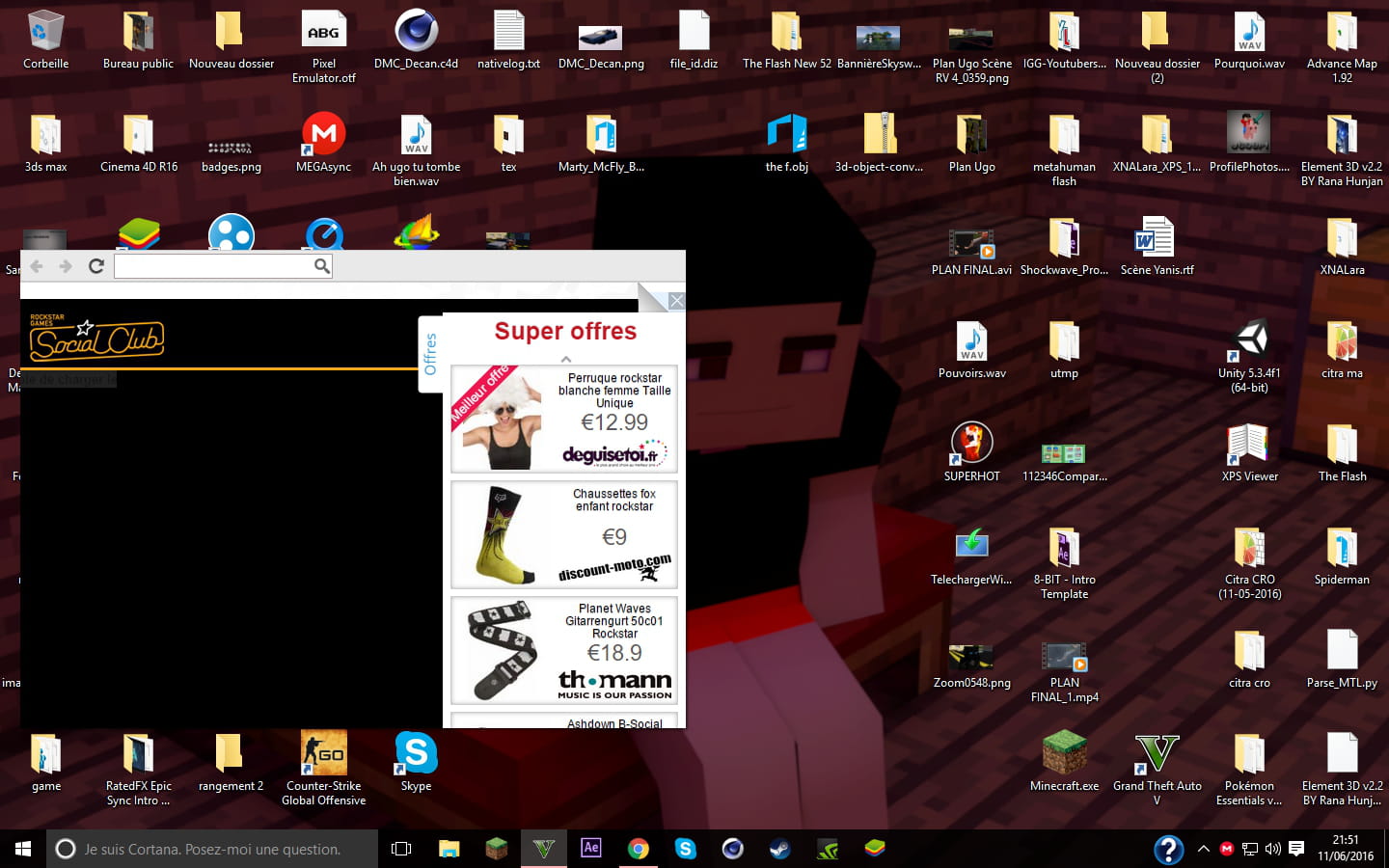1389x868 pixels.
Task: Launch Counter-Strike Global Offensive
Action: (323, 769)
